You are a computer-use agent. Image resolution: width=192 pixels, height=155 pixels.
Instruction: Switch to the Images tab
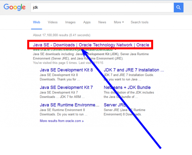point(70,22)
